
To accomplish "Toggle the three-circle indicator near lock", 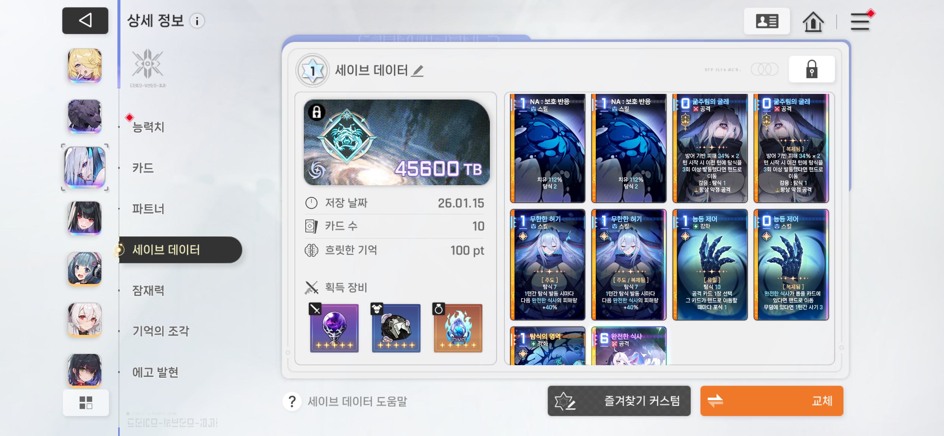I will 764,69.
